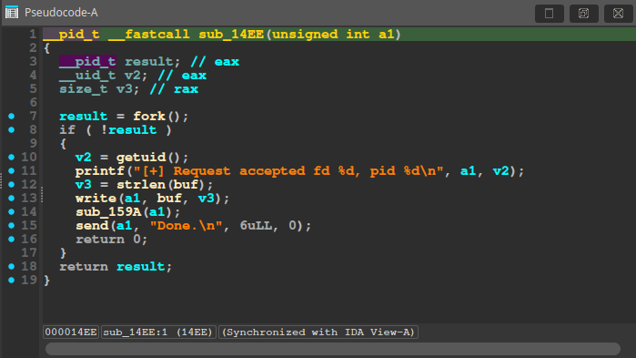Close the Pseudocode-A view
The image size is (636, 358).
click(618, 14)
